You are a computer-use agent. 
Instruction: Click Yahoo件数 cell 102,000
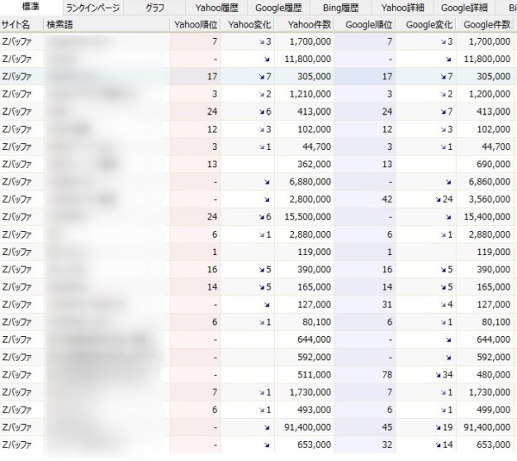(x=304, y=129)
